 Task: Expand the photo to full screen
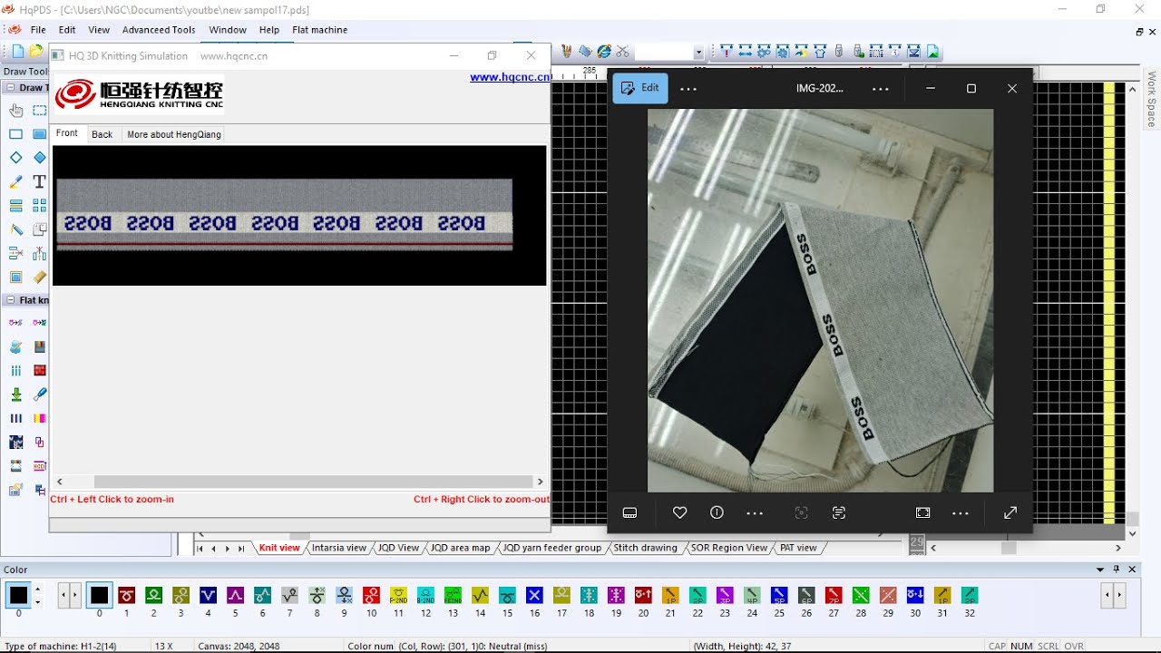[1010, 512]
